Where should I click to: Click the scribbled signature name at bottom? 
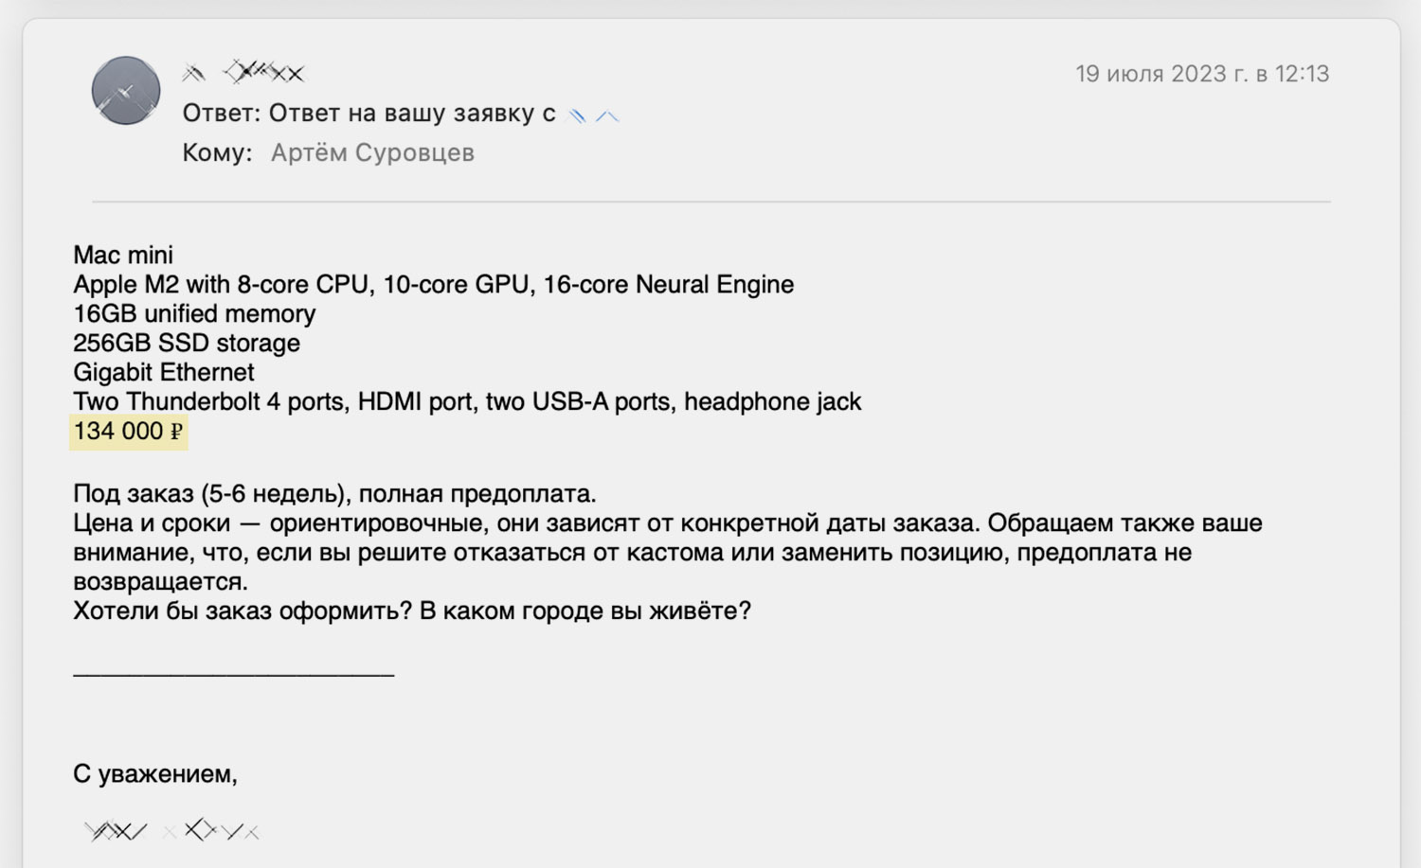pos(171,831)
